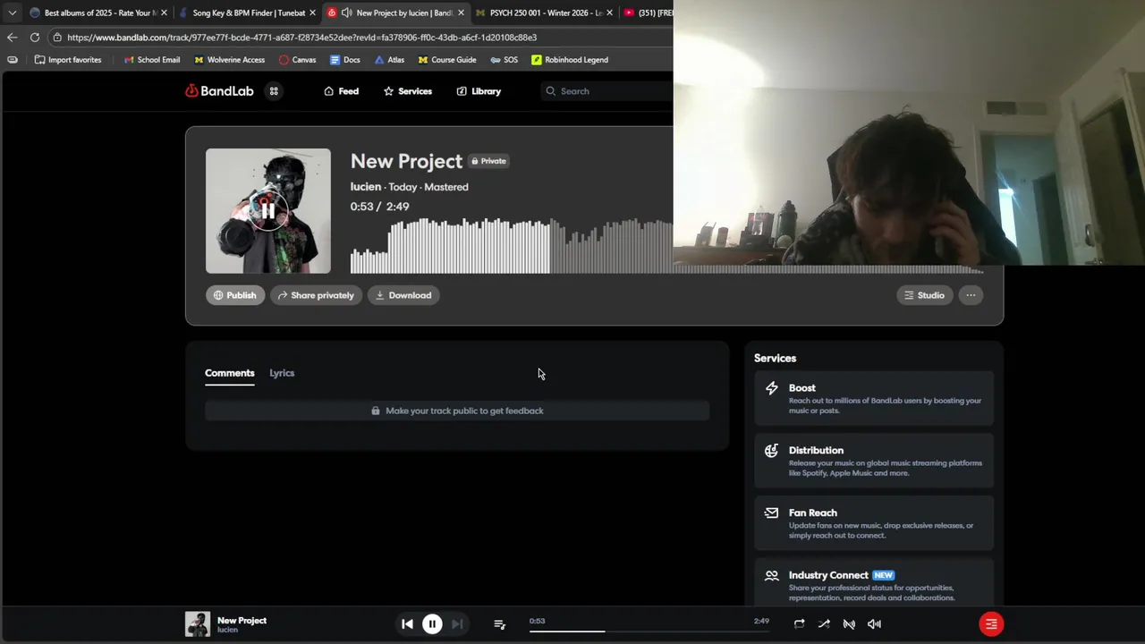Open the Services menu item
Image resolution: width=1145 pixels, height=644 pixels.
tap(407, 91)
